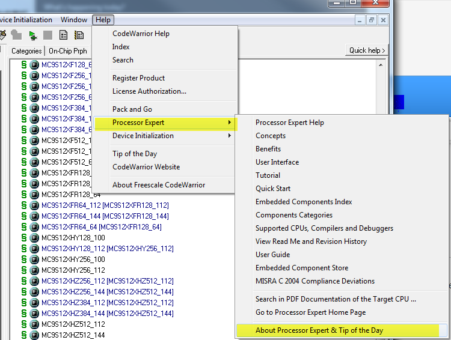Click chip icon beside MC9S12XFR64_112
The height and width of the screenshot is (340, 451).
(34, 205)
